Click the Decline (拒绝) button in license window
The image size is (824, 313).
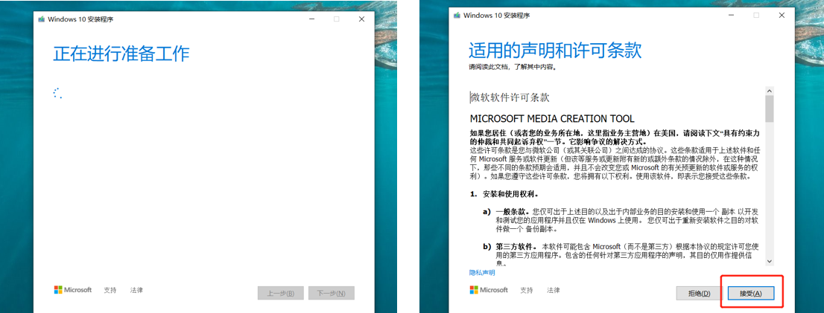point(699,293)
